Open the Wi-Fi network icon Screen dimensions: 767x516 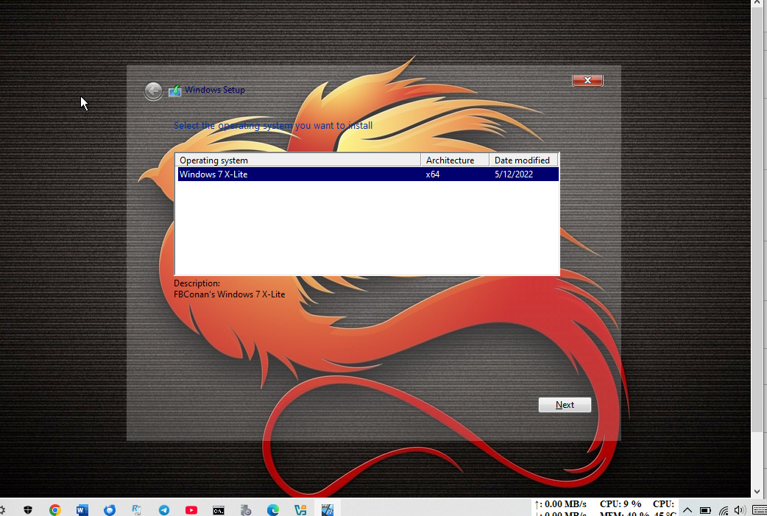723,509
